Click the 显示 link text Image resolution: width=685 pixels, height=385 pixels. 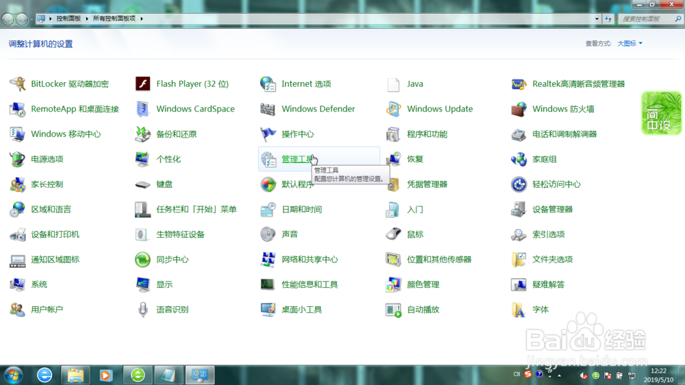pos(164,284)
